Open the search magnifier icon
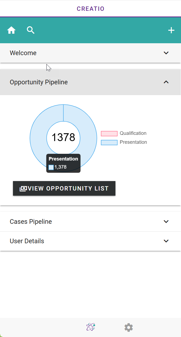 31,30
